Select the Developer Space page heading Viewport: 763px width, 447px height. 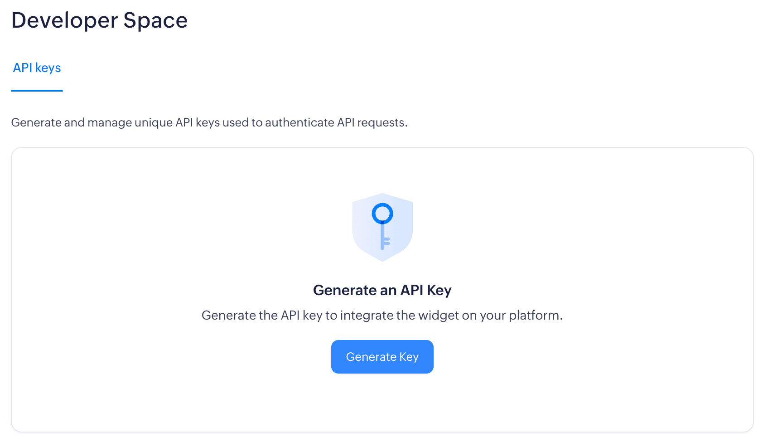[99, 20]
